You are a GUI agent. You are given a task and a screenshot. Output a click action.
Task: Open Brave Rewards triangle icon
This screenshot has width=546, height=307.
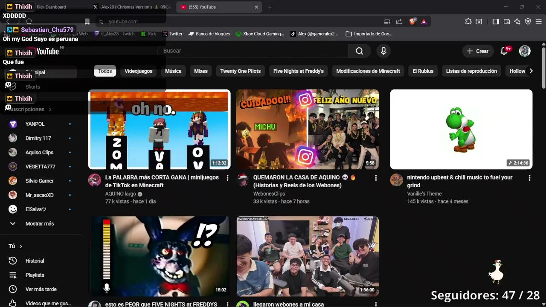[x=424, y=21]
